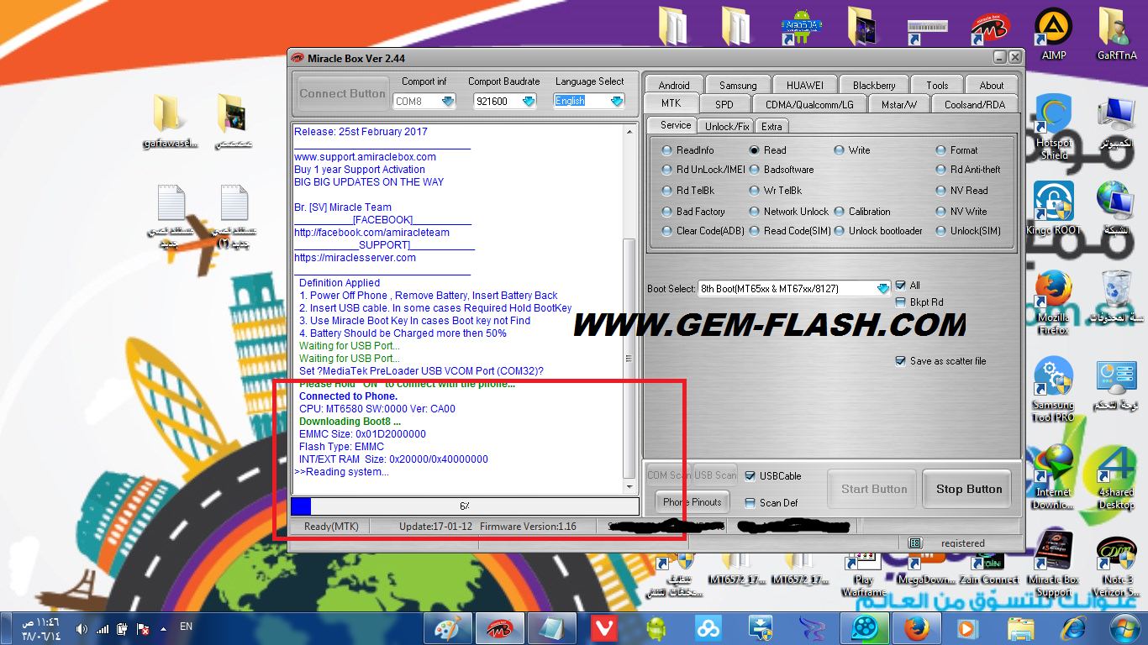The image size is (1148, 645).
Task: Show hidden system tray icons
Action: [x=162, y=628]
